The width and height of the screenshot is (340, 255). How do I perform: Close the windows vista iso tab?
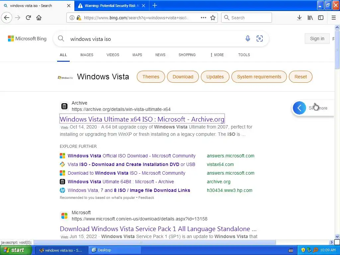pos(68,5)
